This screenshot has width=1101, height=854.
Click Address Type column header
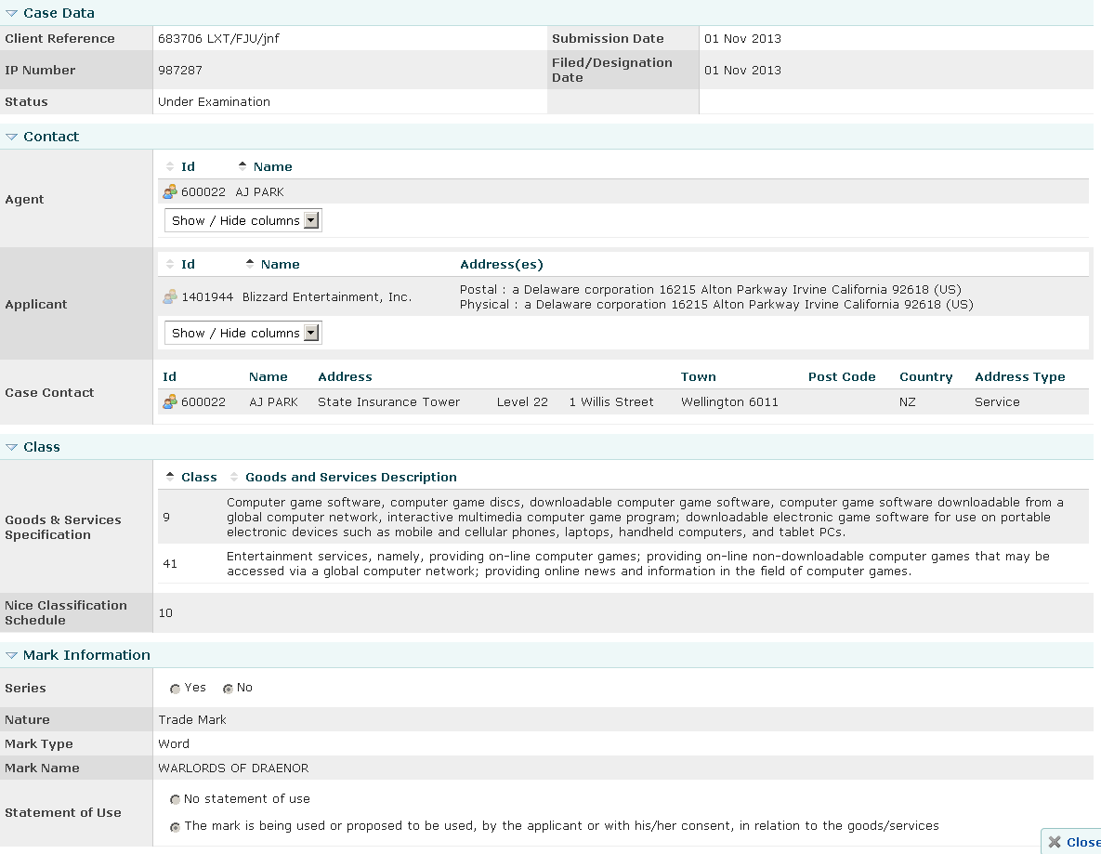[1019, 376]
